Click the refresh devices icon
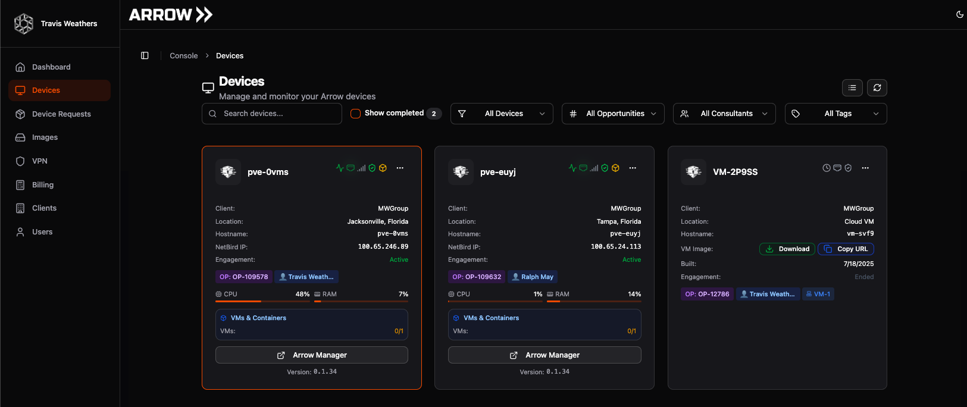Viewport: 967px width, 407px height. [x=877, y=87]
